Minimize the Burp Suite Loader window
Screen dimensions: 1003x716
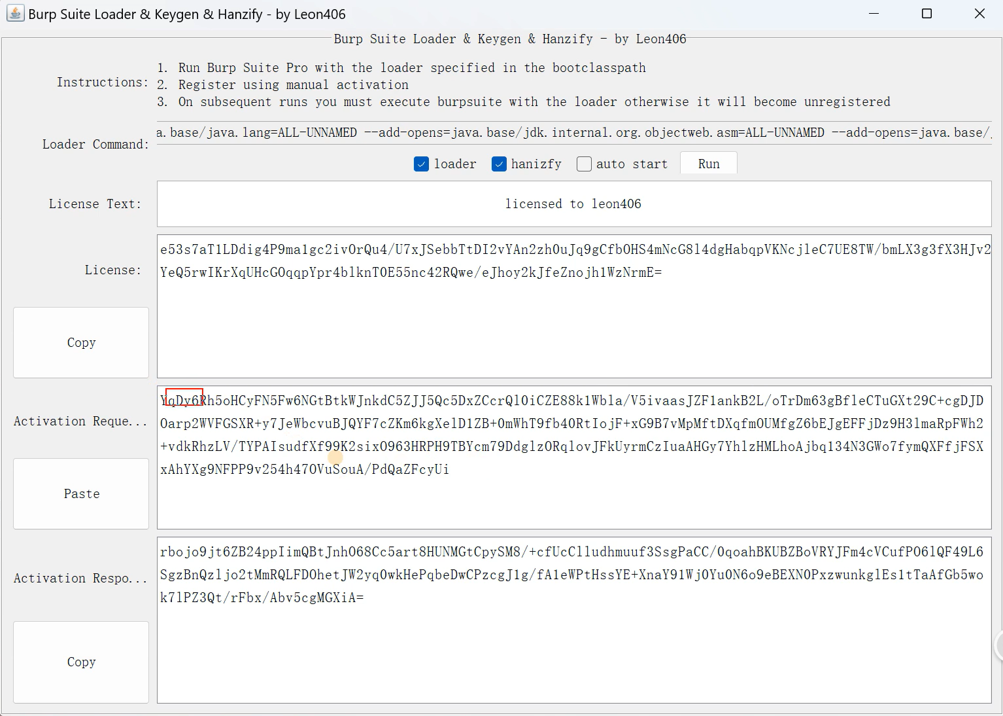coord(874,14)
